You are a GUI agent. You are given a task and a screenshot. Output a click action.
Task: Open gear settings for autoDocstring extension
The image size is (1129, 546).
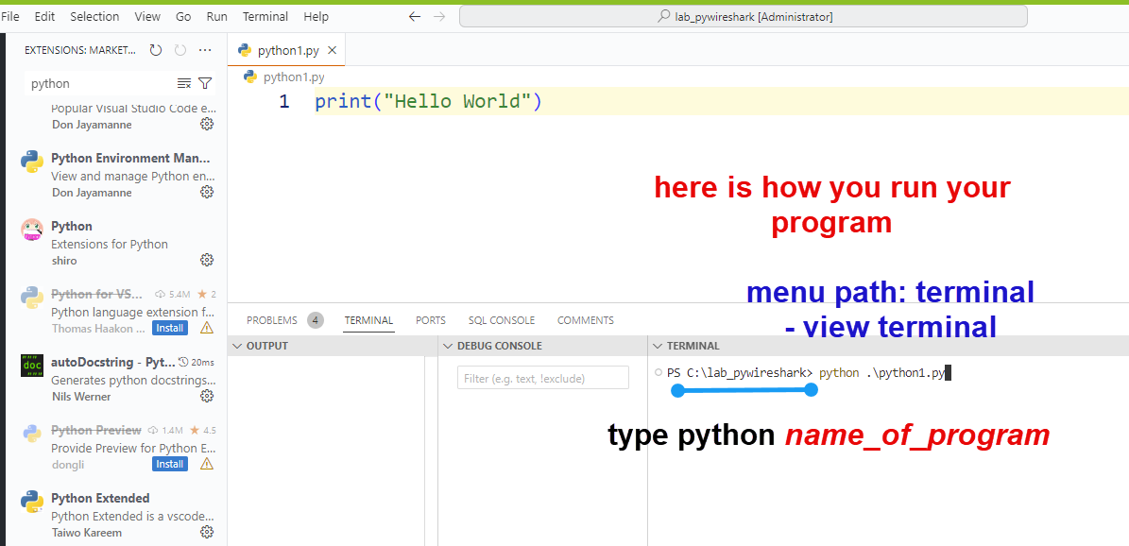(207, 396)
